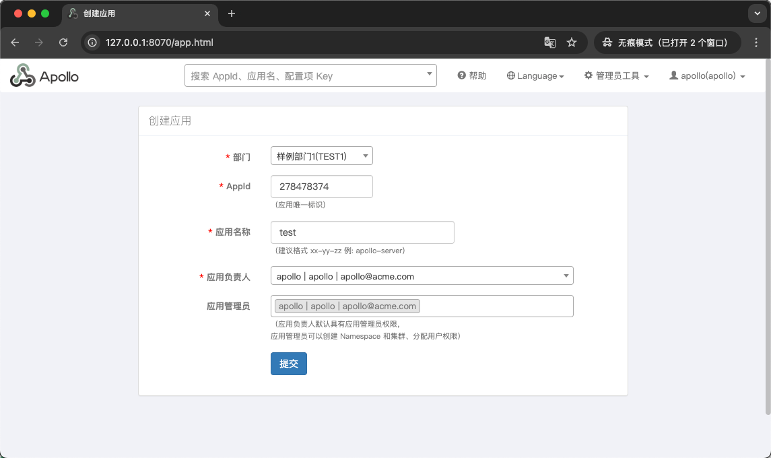Click the 帮助 help link
This screenshot has height=458, width=771.
click(x=472, y=76)
